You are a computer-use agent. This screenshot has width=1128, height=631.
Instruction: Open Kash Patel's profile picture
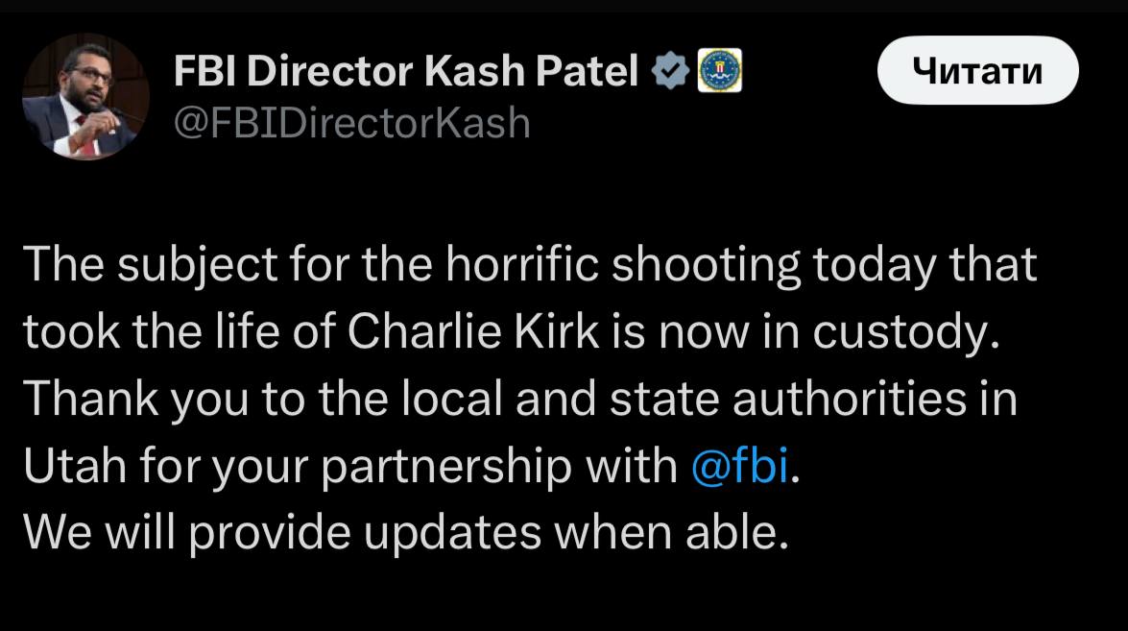tap(85, 97)
